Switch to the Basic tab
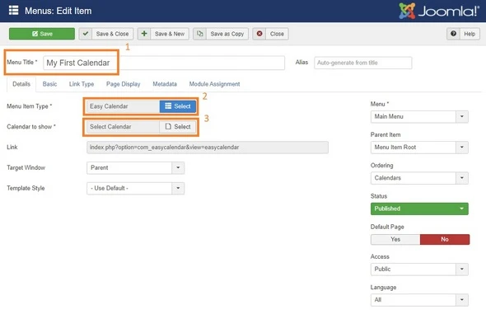Screen dimensions: 486x314 pyautogui.click(x=49, y=84)
